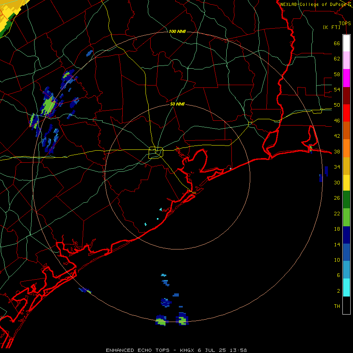The height and width of the screenshot is (353, 353).
Task: Click the '14' legend value
Action: (337, 244)
